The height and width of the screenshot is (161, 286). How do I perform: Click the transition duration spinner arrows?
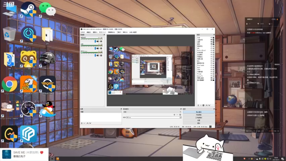pyautogui.click(x=181, y=117)
